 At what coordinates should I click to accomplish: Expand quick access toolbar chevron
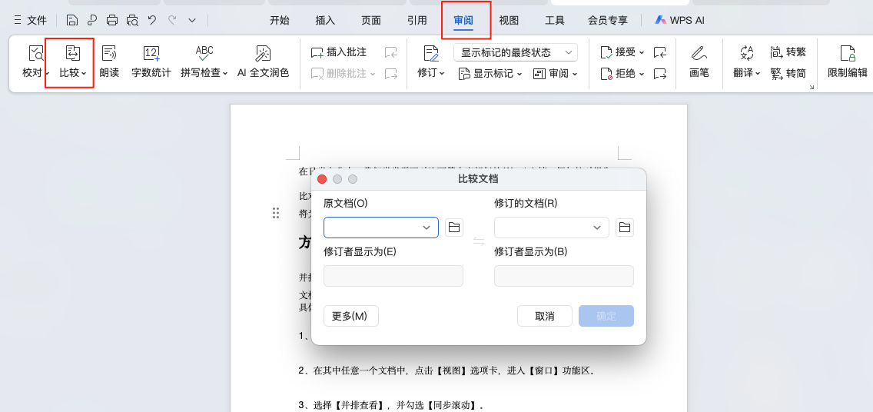pyautogui.click(x=192, y=21)
